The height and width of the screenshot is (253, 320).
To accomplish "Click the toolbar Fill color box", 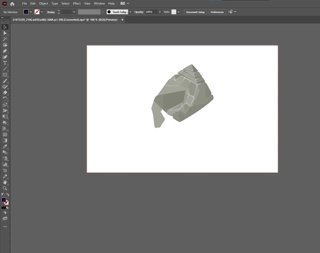I will pyautogui.click(x=4, y=200).
